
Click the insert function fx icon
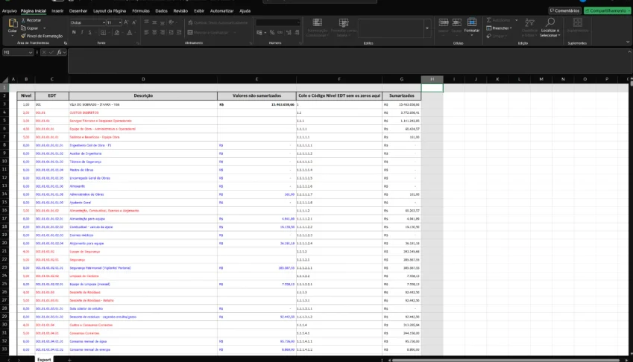(59, 52)
